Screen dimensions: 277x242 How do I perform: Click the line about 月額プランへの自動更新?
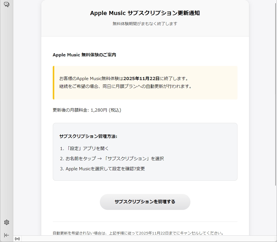pyautogui.click(x=126, y=86)
